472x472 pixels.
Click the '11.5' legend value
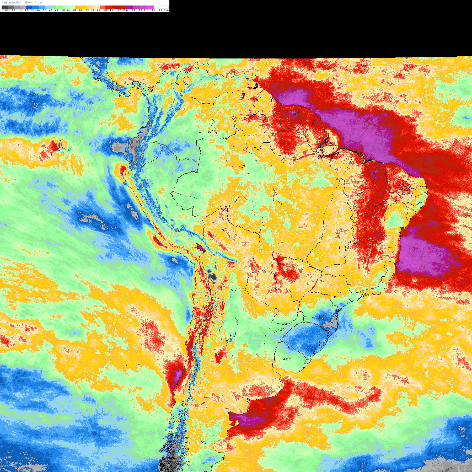(x=146, y=10)
